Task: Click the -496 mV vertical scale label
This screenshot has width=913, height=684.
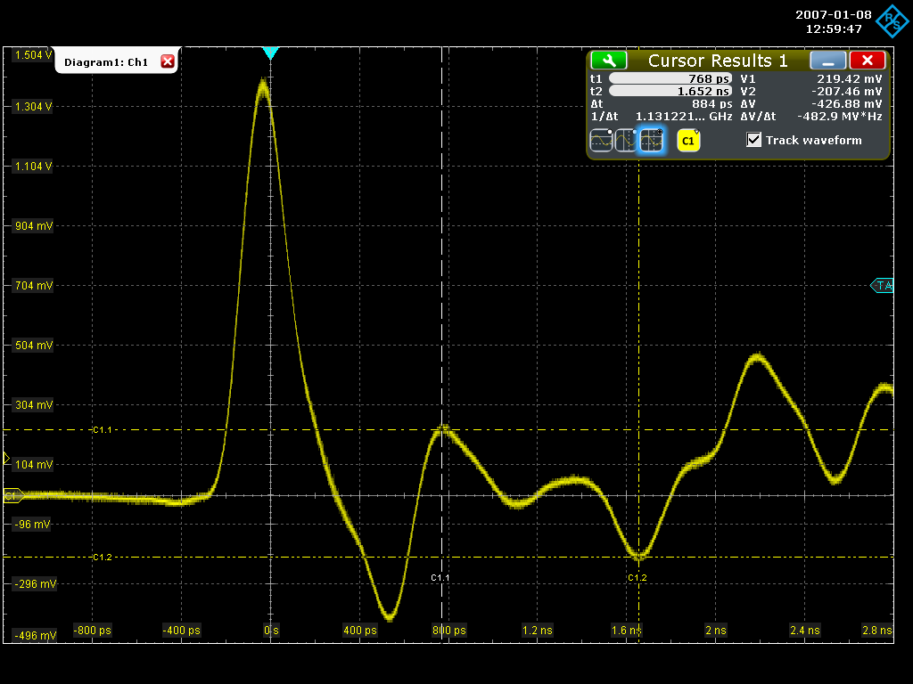Action: point(36,635)
